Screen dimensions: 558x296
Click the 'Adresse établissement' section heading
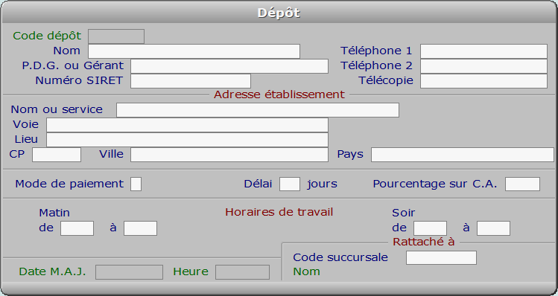[279, 94]
